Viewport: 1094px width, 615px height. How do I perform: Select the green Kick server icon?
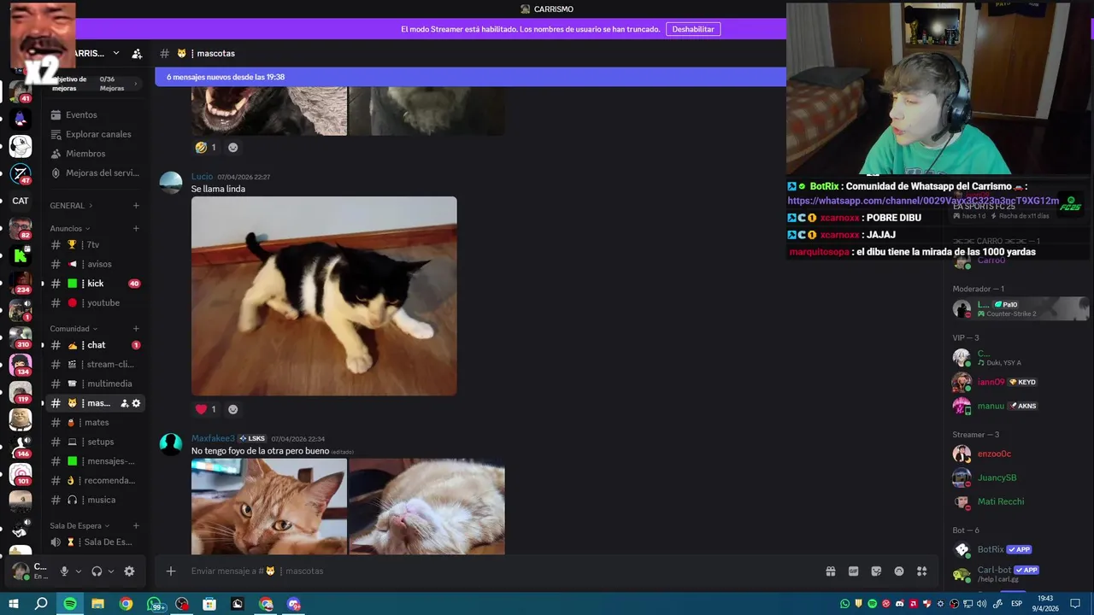pyautogui.click(x=21, y=255)
